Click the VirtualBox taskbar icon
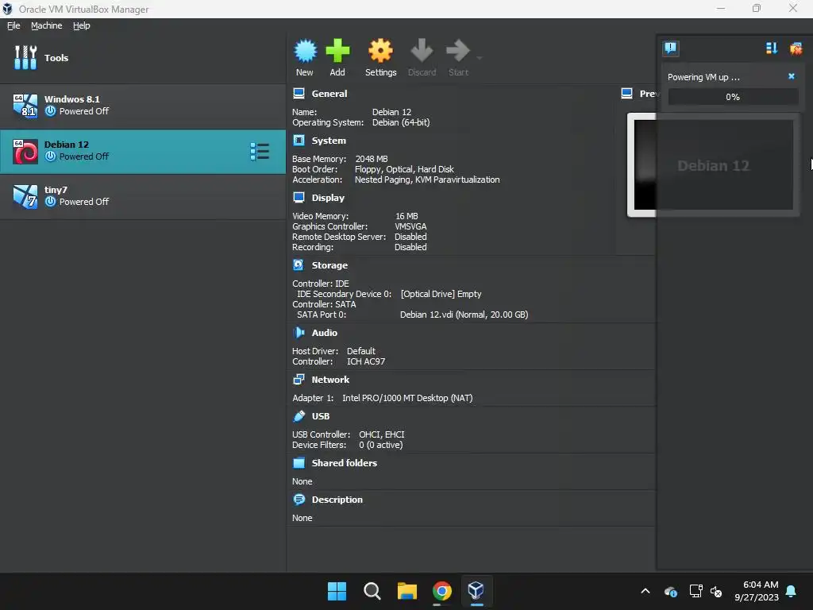This screenshot has height=610, width=813. click(476, 591)
